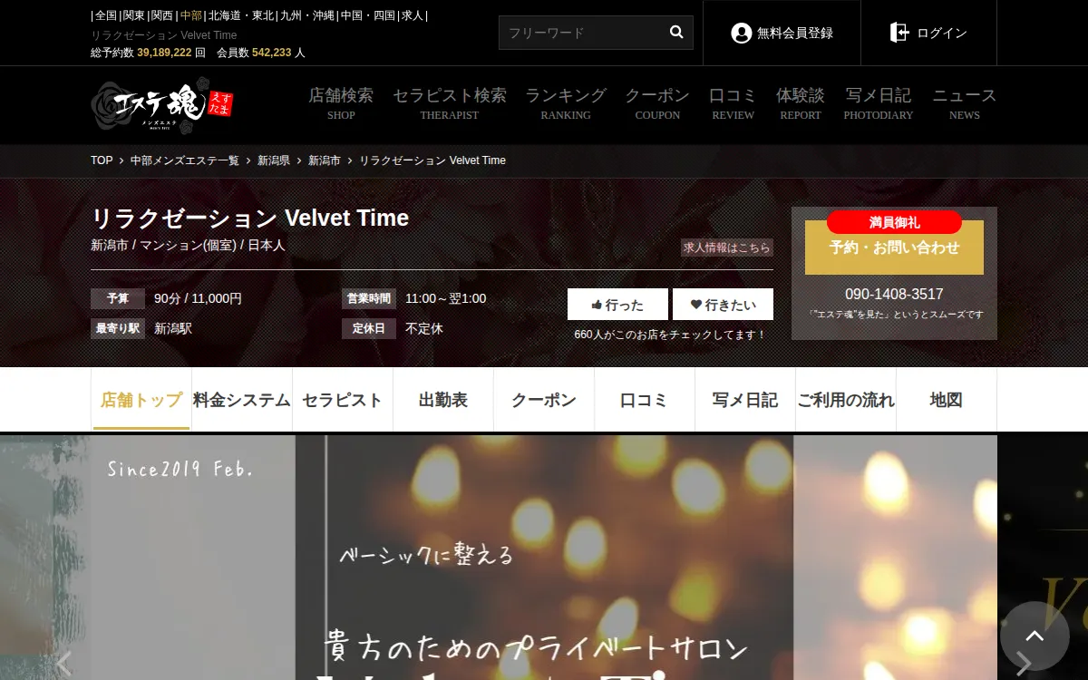1088x680 pixels.
Task: Open 中部メンズエステ一覧 breadcrumb
Action: click(x=185, y=160)
